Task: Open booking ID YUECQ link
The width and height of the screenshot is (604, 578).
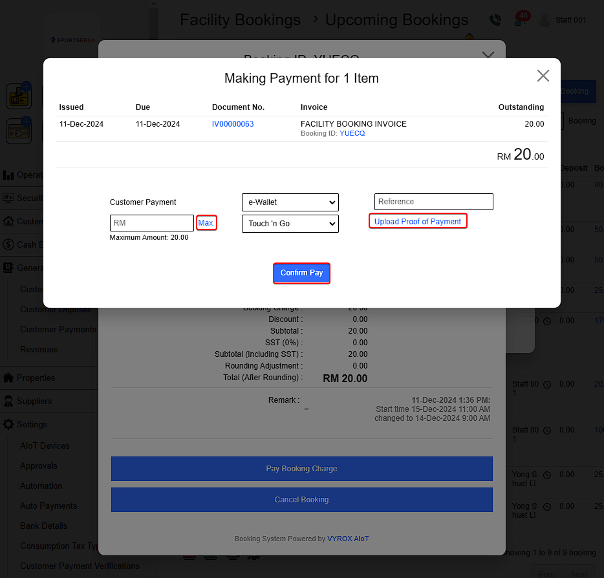Action: pyautogui.click(x=352, y=133)
